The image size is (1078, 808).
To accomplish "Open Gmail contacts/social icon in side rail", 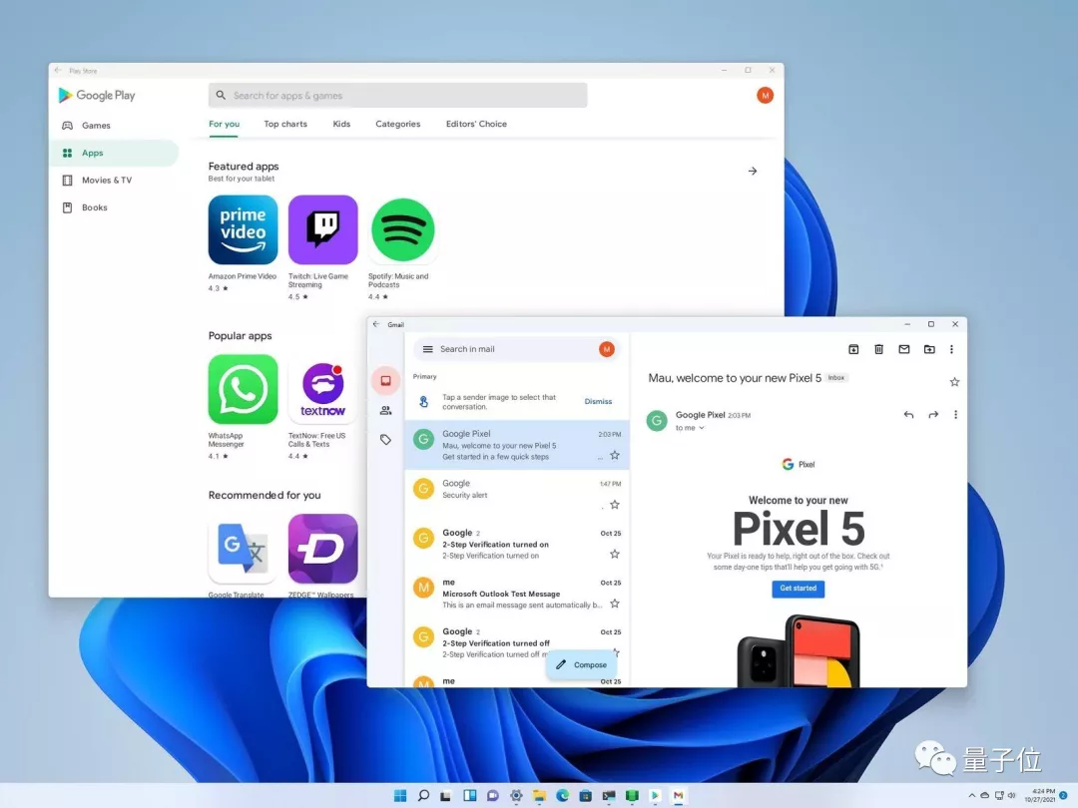I will [x=385, y=410].
